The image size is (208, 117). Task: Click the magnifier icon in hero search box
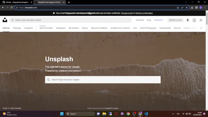click(x=48, y=80)
